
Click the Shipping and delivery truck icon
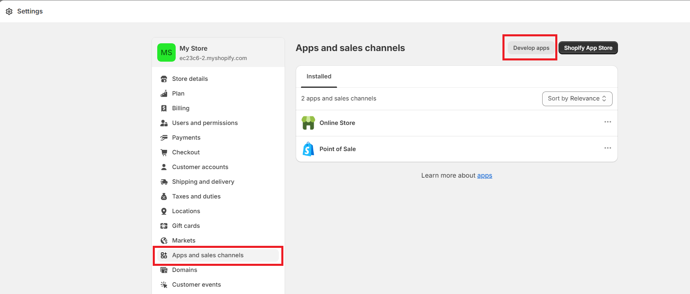[x=164, y=182]
